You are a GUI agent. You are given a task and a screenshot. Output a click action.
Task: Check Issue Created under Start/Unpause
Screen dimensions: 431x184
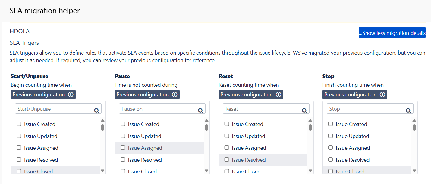pos(19,124)
